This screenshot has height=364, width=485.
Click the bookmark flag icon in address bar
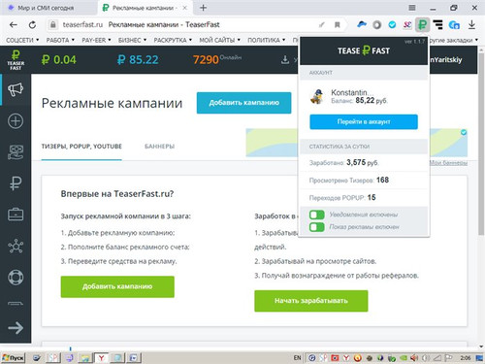click(338, 25)
